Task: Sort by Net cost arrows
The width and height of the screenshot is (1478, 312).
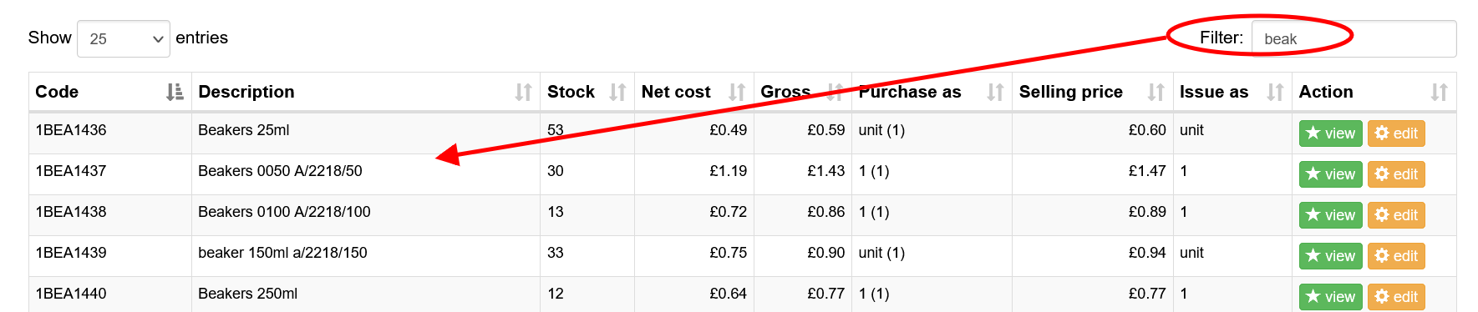Action: [737, 92]
